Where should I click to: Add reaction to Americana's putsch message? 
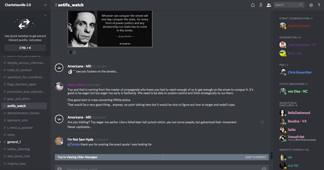[262, 122]
